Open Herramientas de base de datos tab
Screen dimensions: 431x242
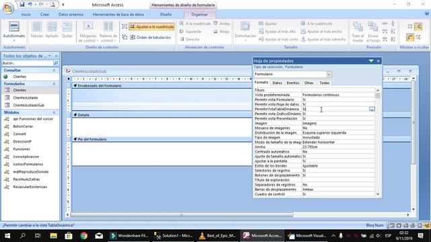click(118, 14)
